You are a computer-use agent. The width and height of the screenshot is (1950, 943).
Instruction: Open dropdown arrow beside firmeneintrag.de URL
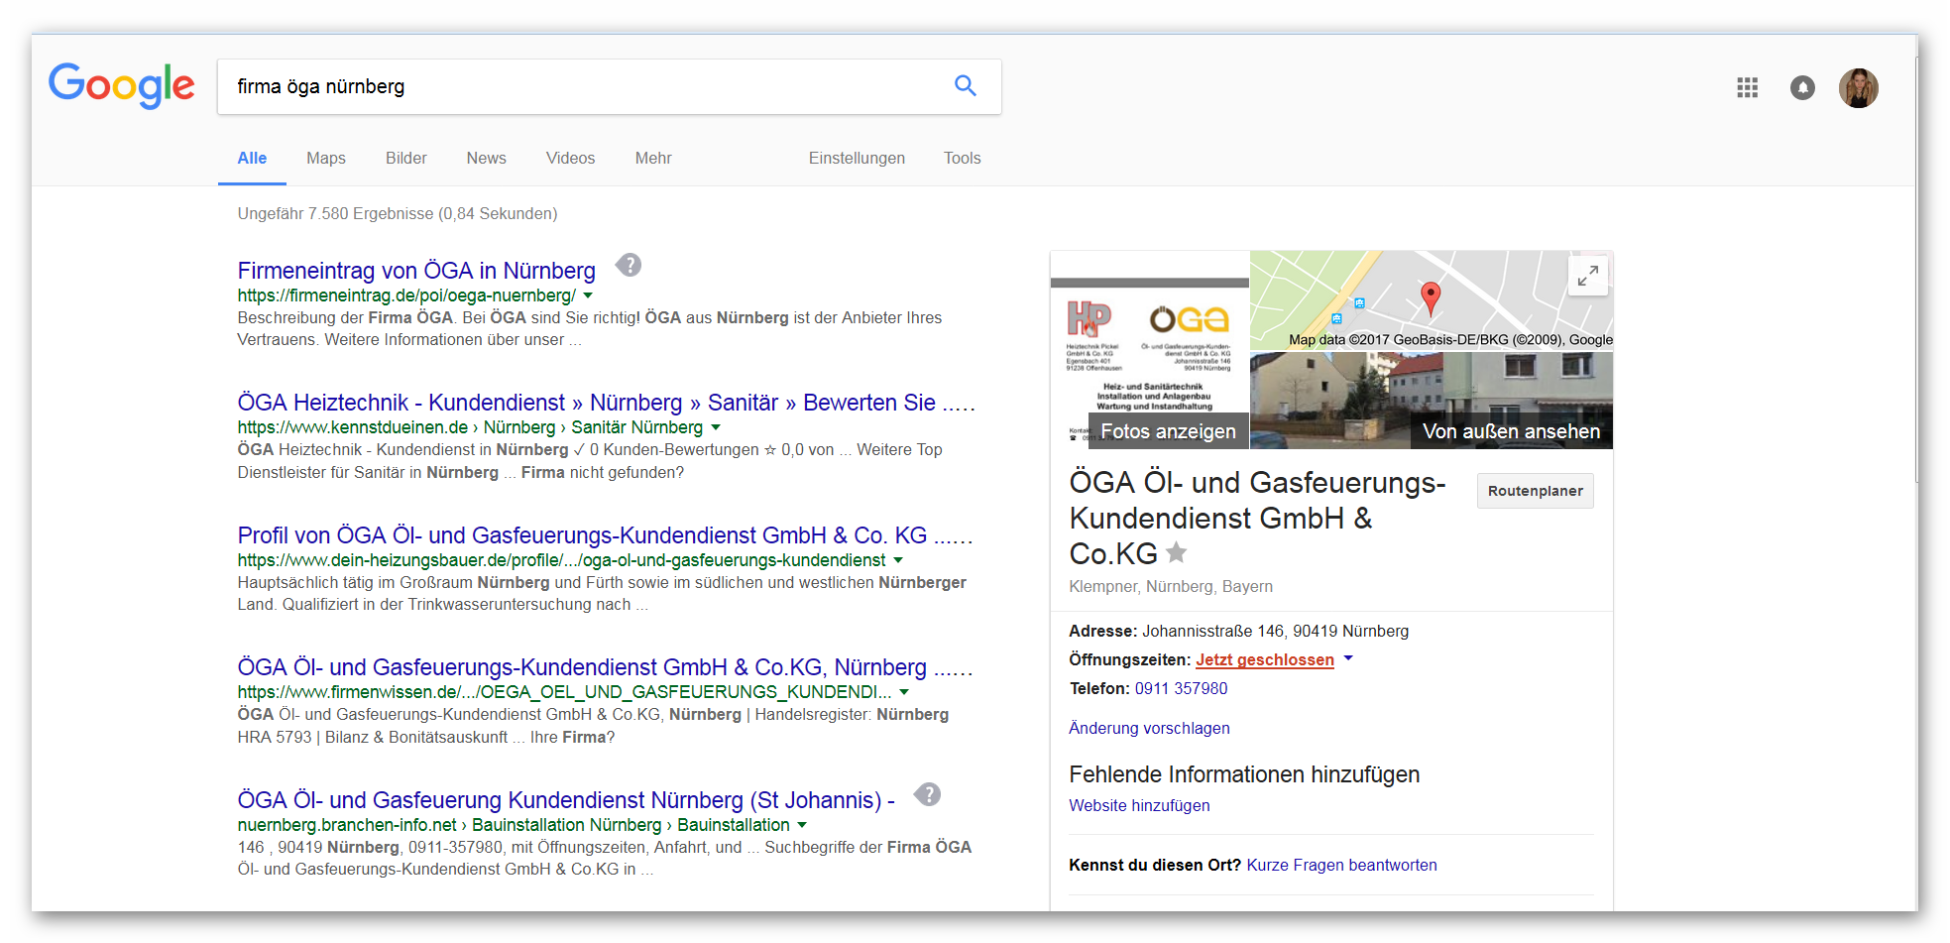[x=588, y=295]
